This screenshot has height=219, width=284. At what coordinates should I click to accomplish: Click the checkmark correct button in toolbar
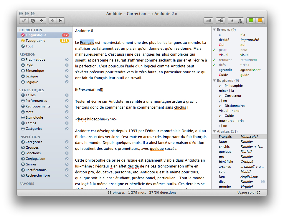coord(24,21)
